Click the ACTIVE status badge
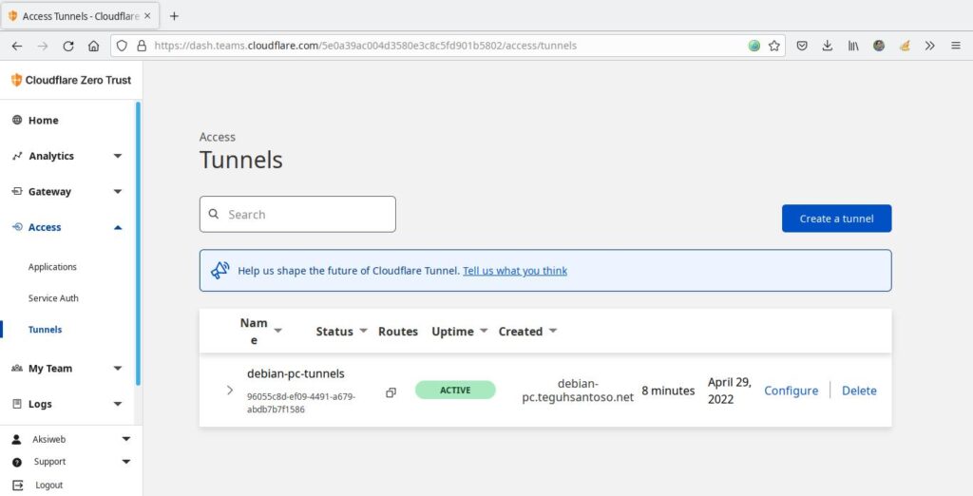Screen dimensions: 973x496 (455, 391)
